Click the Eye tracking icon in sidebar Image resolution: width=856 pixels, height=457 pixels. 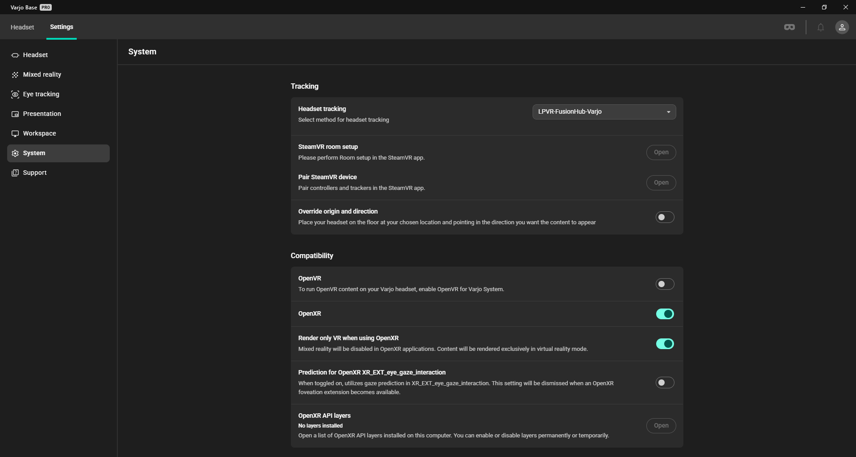click(15, 95)
